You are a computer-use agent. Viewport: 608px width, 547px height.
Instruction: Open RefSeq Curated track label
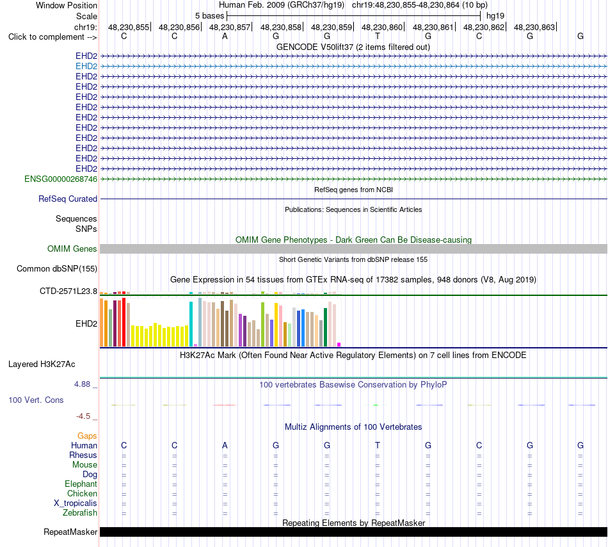click(67, 199)
